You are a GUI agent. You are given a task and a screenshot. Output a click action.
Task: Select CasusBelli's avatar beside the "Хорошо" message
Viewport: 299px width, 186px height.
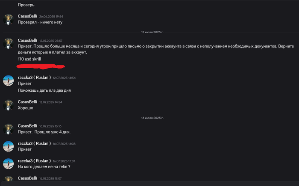[x=9, y=105]
